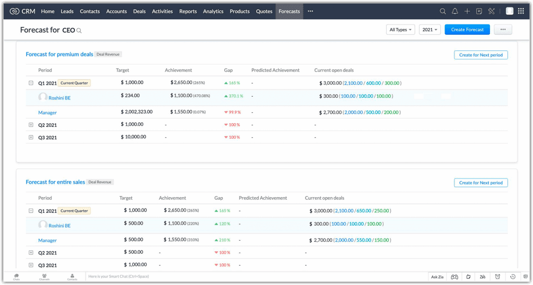
Task: Open the ellipsis button beside Create Forecast
Action: (x=503, y=30)
